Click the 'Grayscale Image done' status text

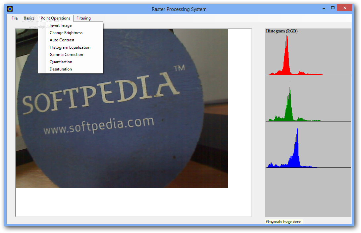click(284, 222)
